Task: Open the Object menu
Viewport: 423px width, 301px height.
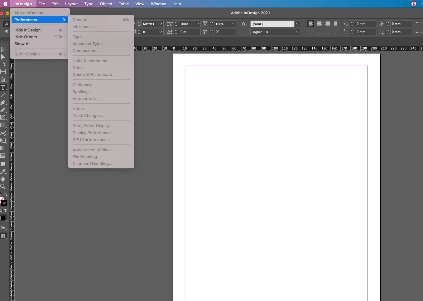Action: point(106,4)
